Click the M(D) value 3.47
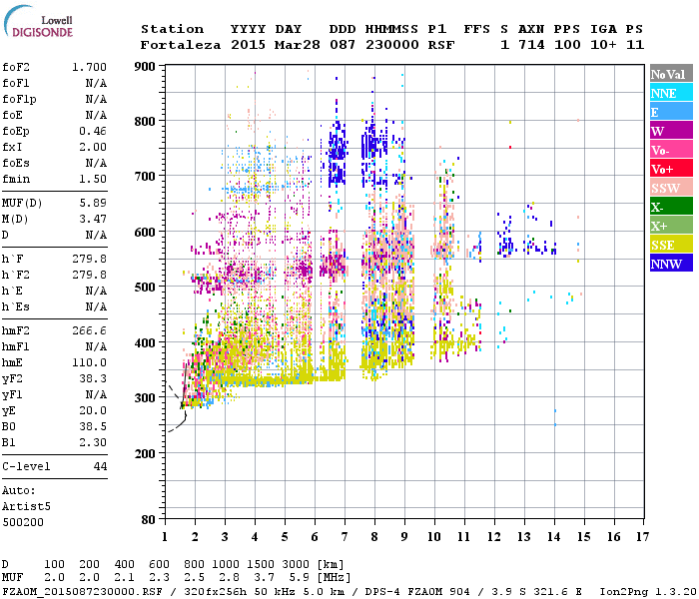 [x=93, y=219]
